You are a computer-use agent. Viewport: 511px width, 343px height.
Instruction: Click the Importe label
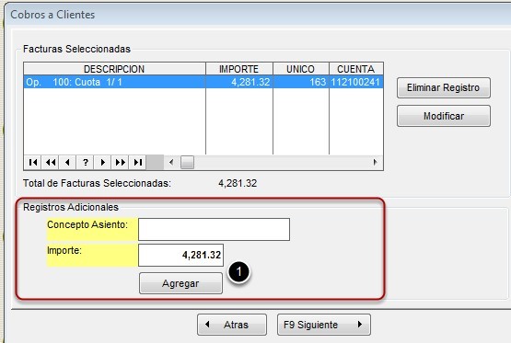[x=64, y=250]
